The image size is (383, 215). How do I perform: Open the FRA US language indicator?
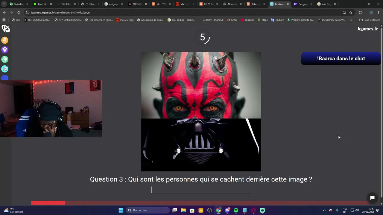coord(344,210)
